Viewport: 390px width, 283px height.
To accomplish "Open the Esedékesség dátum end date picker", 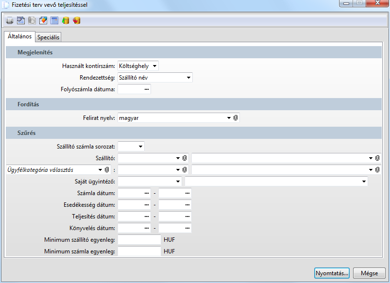I will pos(187,205).
